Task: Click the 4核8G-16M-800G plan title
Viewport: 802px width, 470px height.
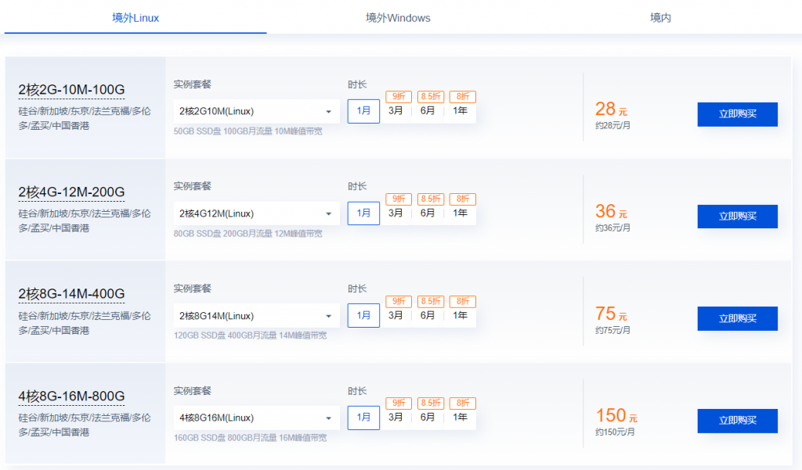Action: pyautogui.click(x=71, y=396)
